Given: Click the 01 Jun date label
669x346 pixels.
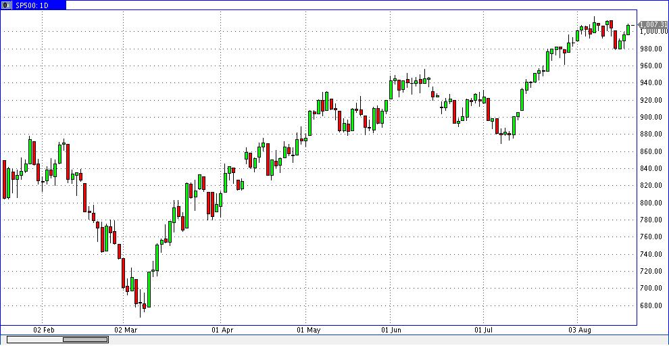Looking at the screenshot, I should [392, 330].
